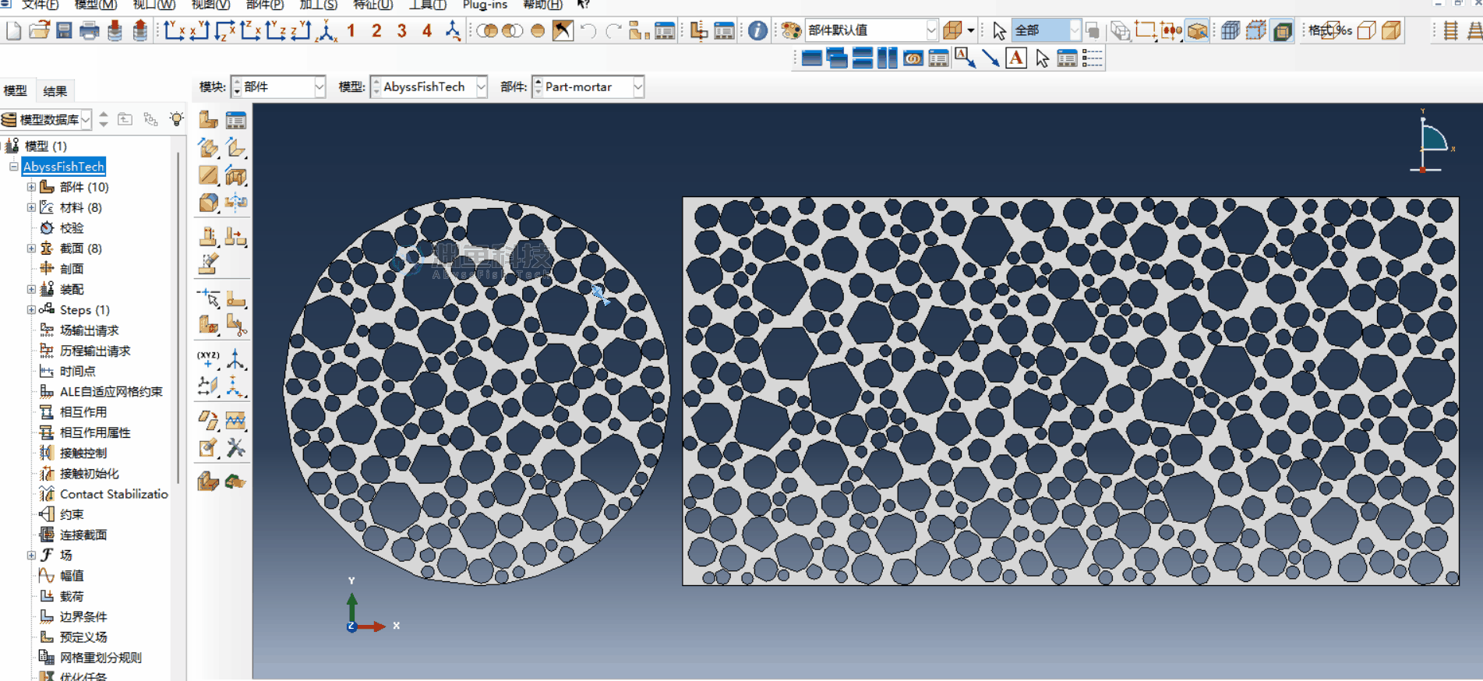Apply the XY front view icon
The width and height of the screenshot is (1483, 681).
[174, 30]
